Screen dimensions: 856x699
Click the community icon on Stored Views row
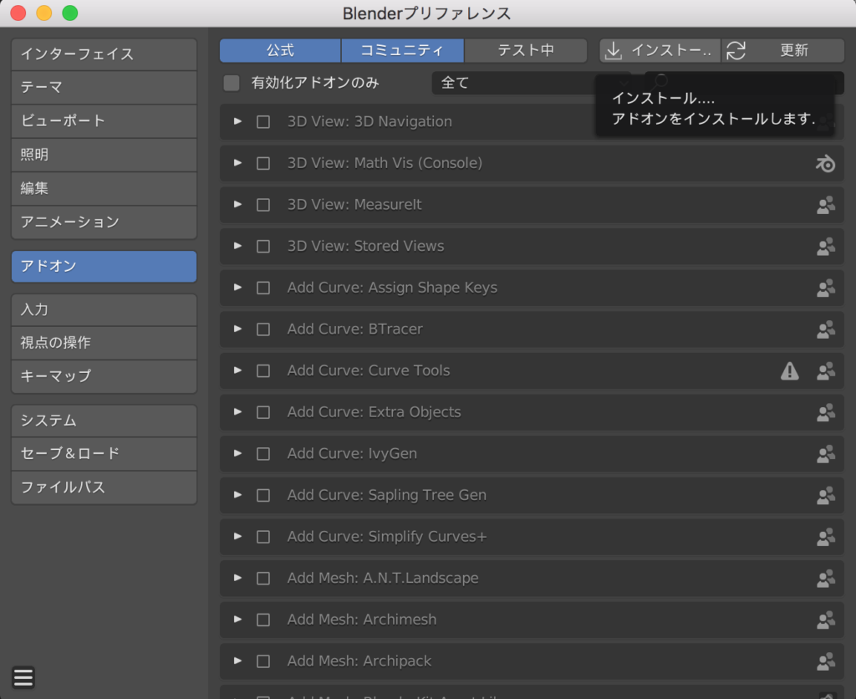(825, 247)
